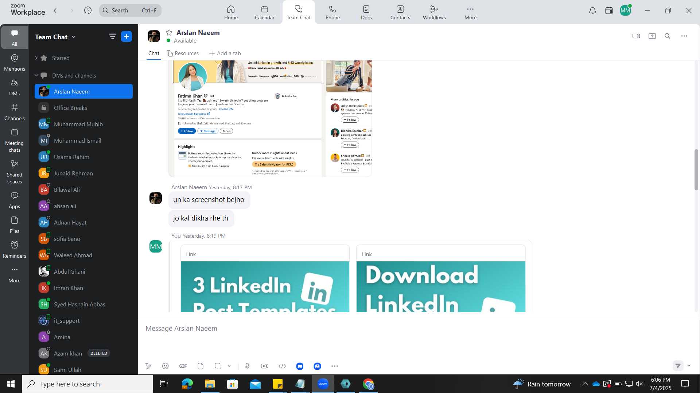This screenshot has height=393, width=700.
Task: Open the history clock icon
Action: [x=87, y=10]
